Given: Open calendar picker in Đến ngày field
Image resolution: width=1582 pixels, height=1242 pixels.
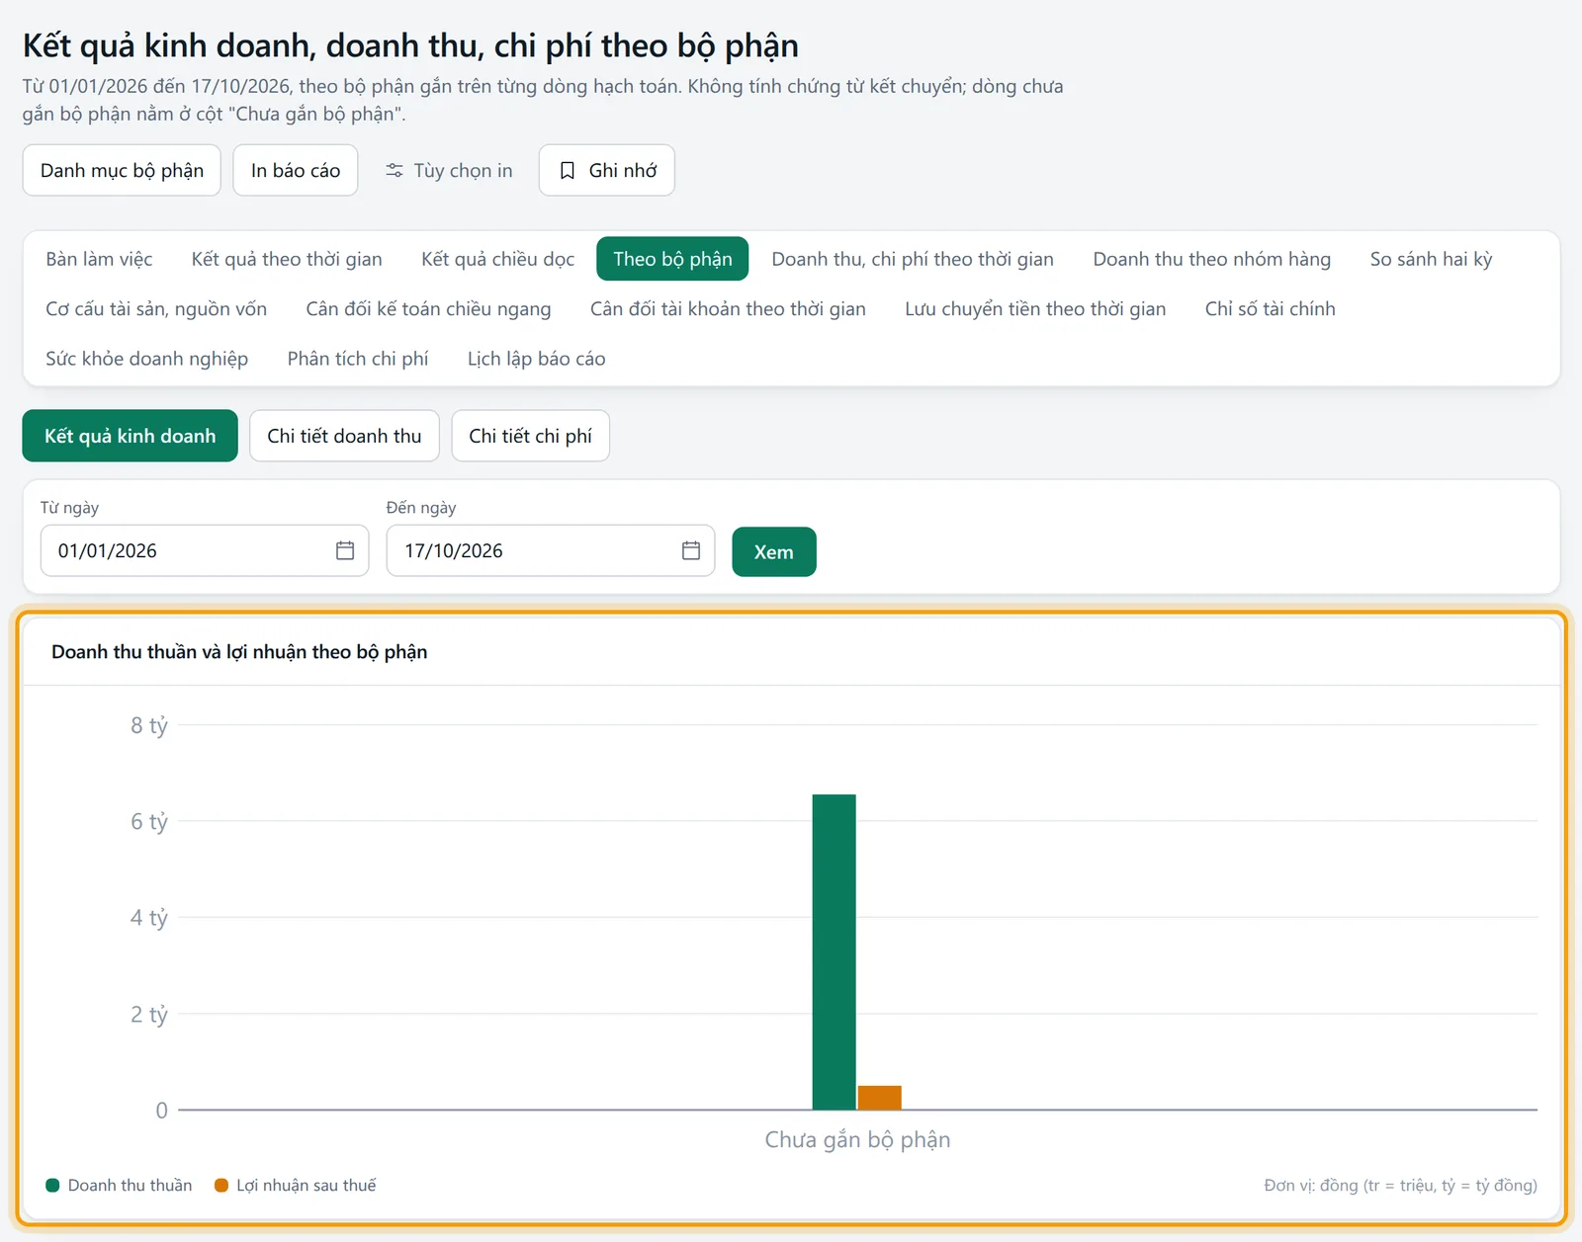Looking at the screenshot, I should [691, 550].
